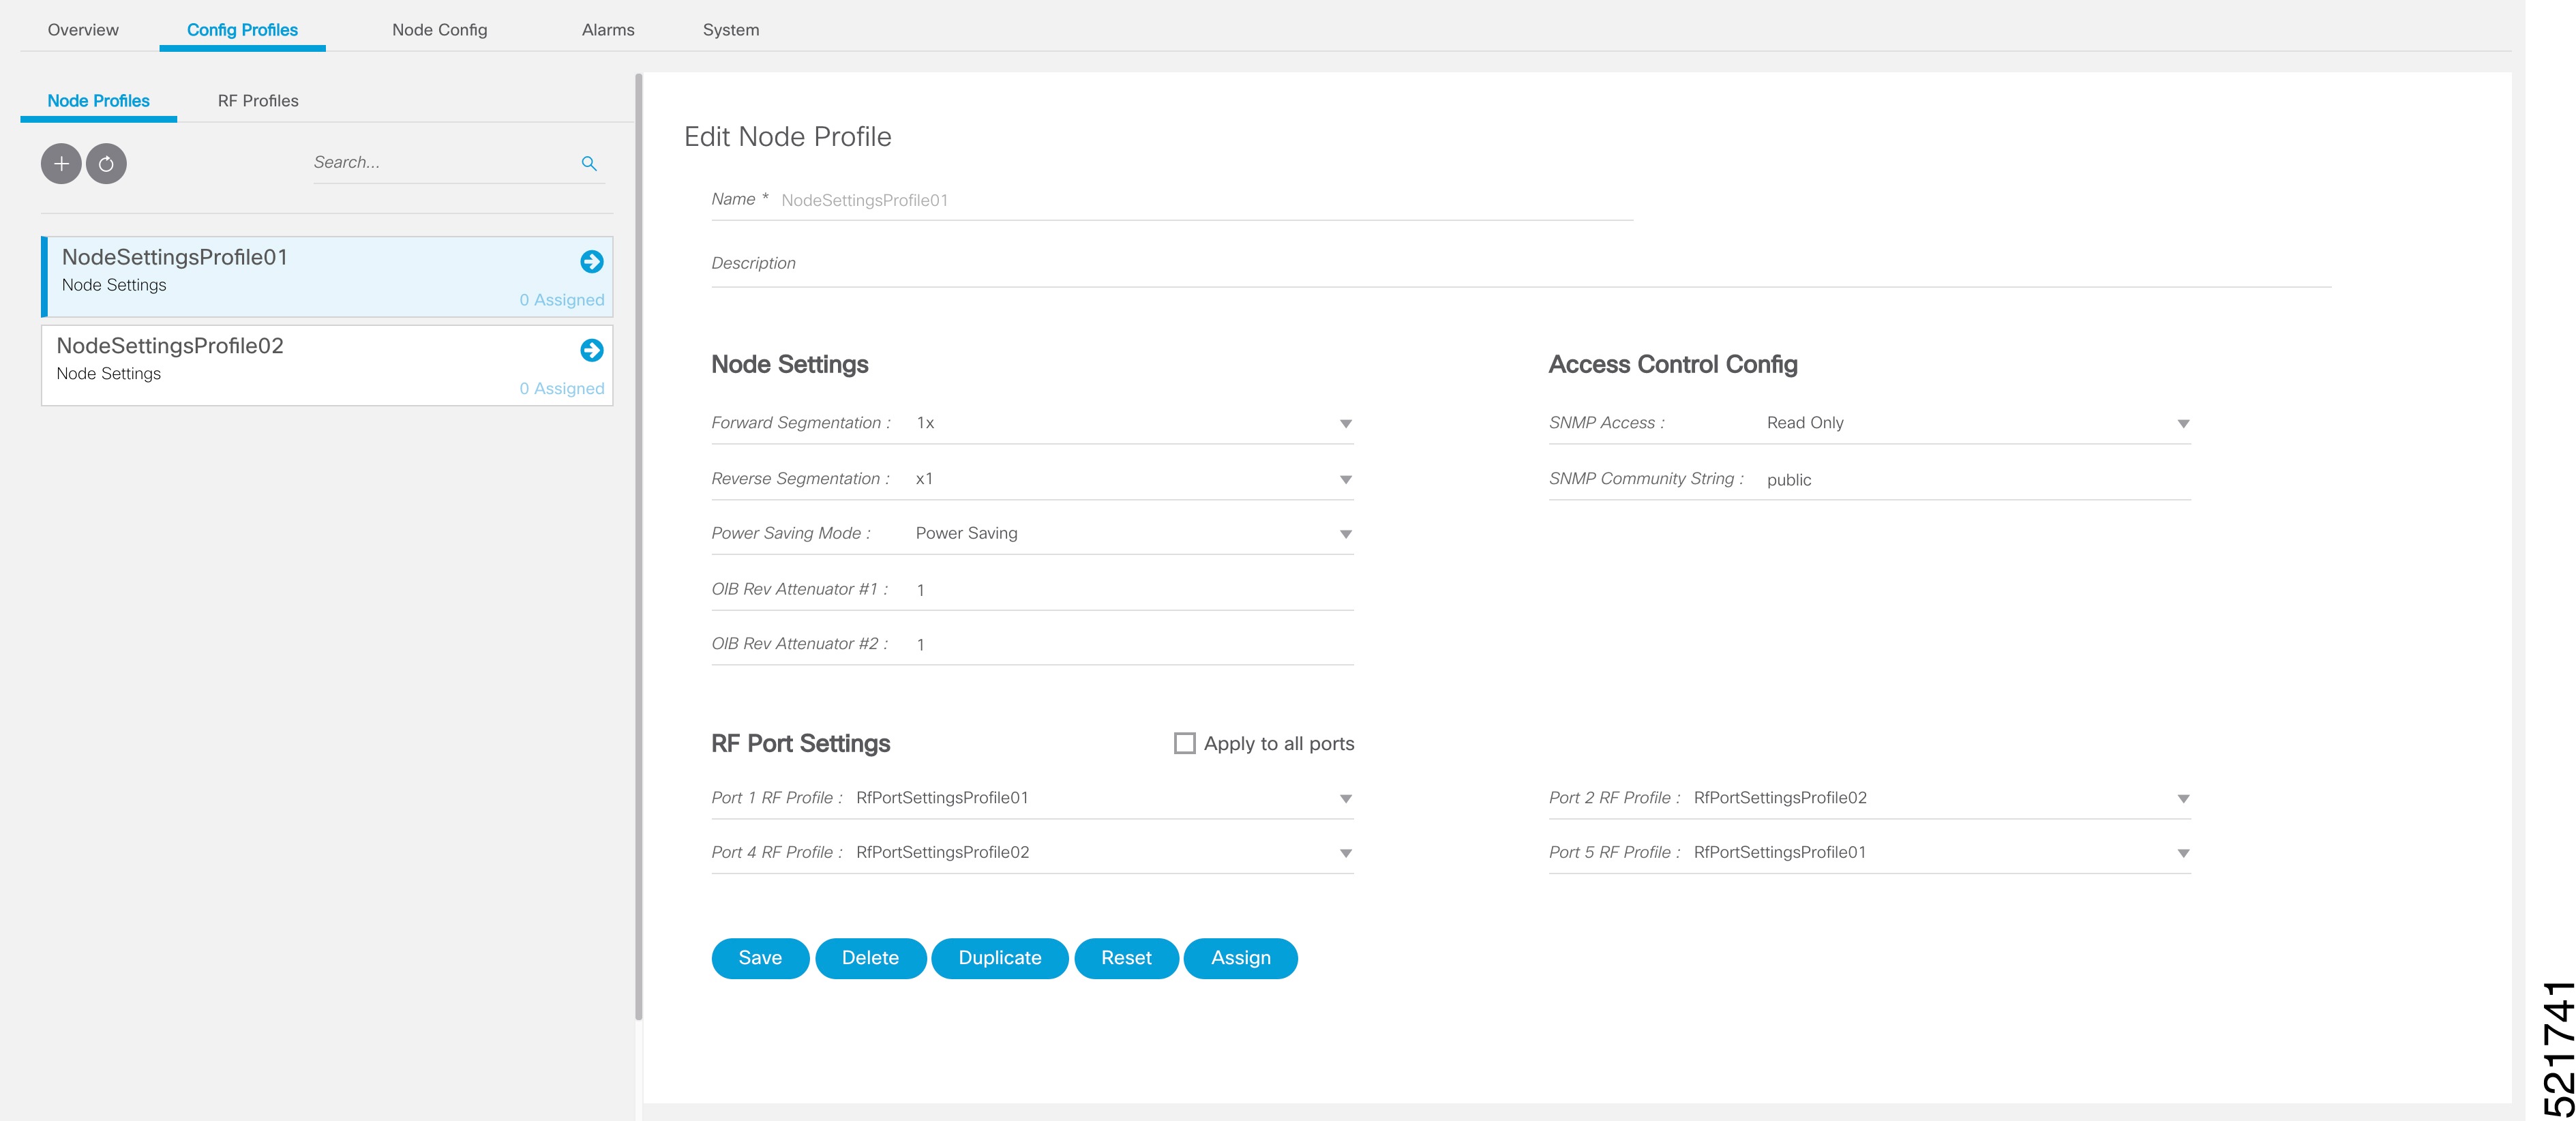The height and width of the screenshot is (1121, 2576).
Task: Click the Duplicate button
Action: (x=1000, y=958)
